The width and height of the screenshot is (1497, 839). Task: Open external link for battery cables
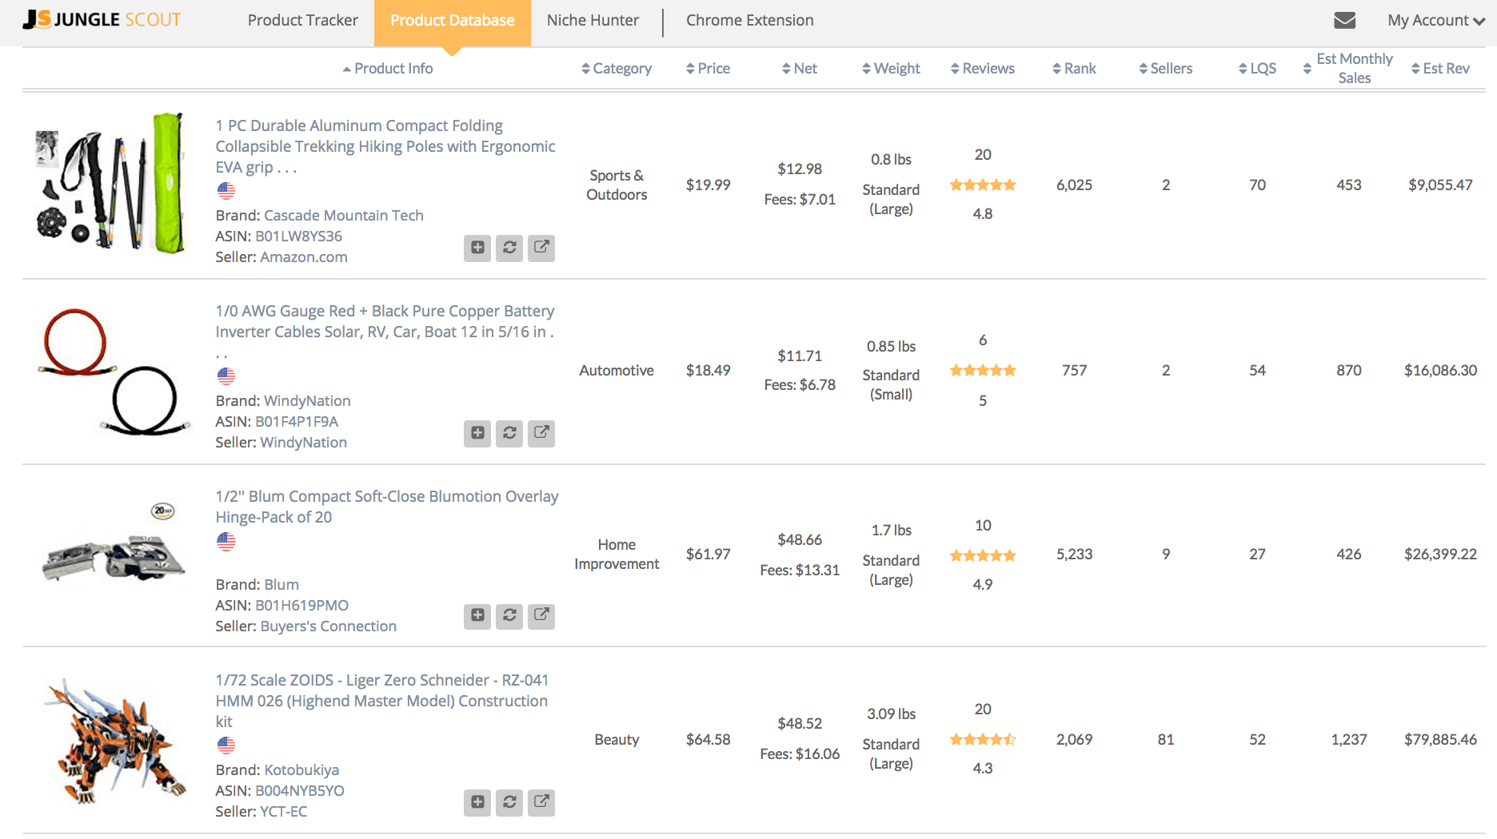pos(541,433)
